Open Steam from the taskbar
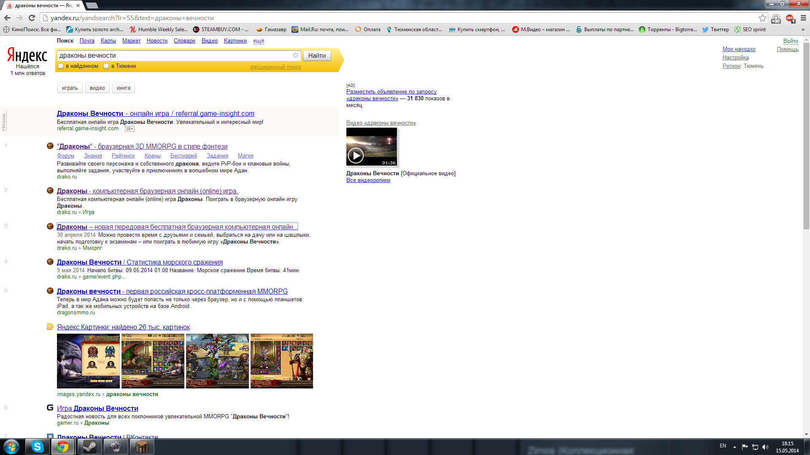 [89, 447]
